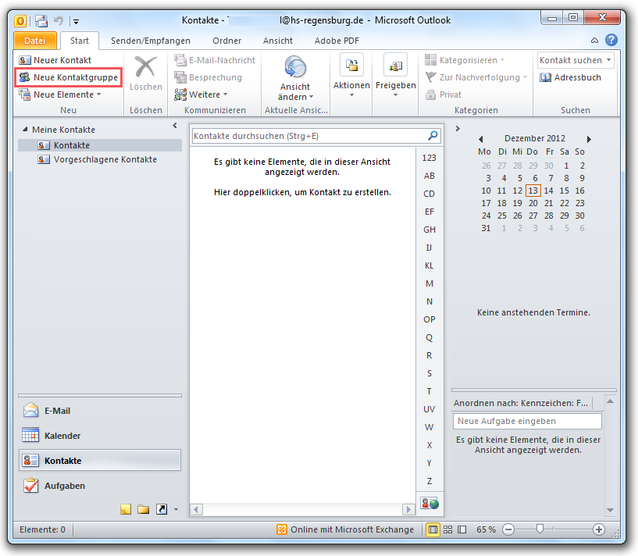Switch to card view status icon
Screen dimensions: 638x556
tap(447, 529)
